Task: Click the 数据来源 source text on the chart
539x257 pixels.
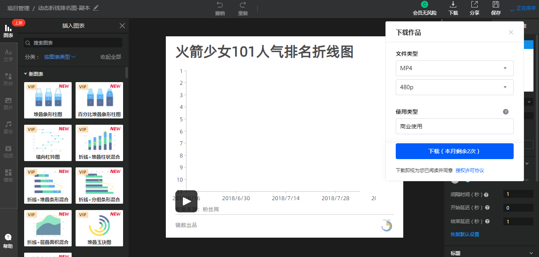Action: tap(197, 209)
